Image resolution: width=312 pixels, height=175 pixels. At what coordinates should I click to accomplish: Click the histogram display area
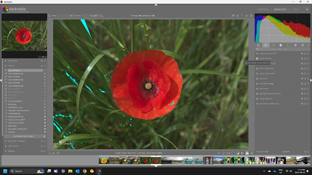(282, 28)
